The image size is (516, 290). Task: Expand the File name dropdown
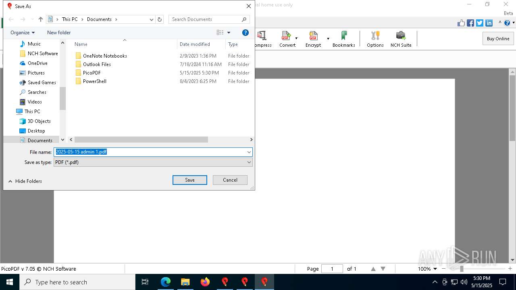coord(249,152)
